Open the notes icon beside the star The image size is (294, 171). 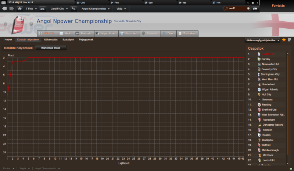point(289,40)
